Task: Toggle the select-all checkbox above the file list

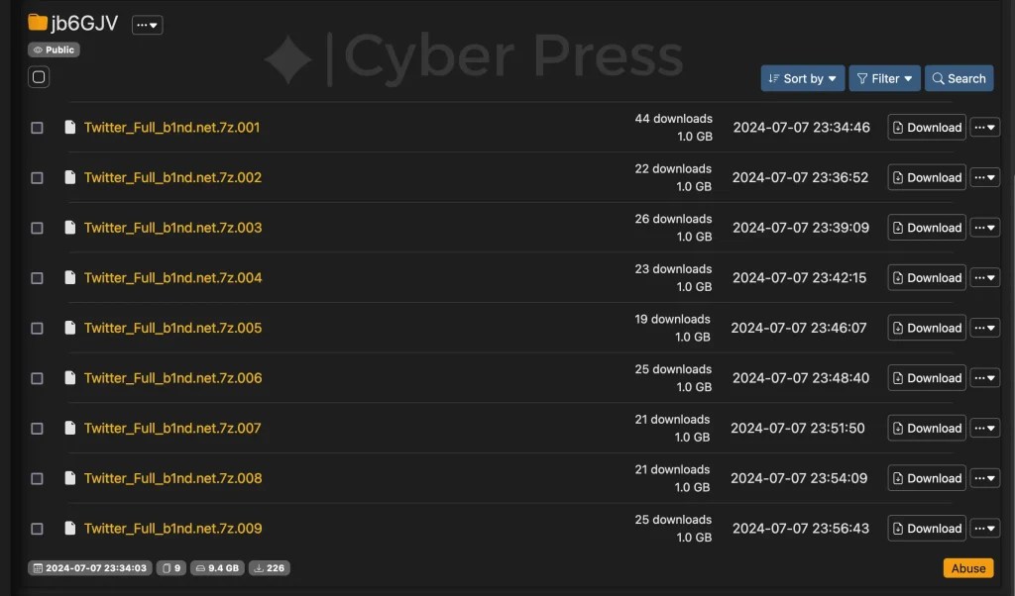Action: (38, 76)
